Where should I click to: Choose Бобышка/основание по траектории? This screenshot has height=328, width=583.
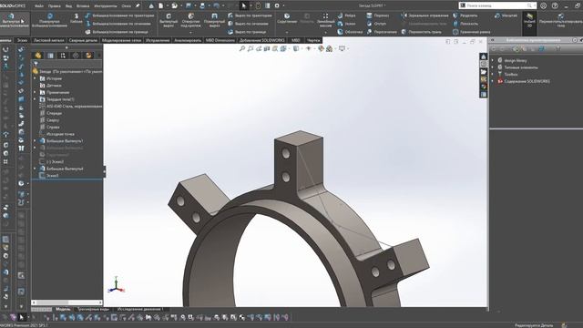pos(119,15)
